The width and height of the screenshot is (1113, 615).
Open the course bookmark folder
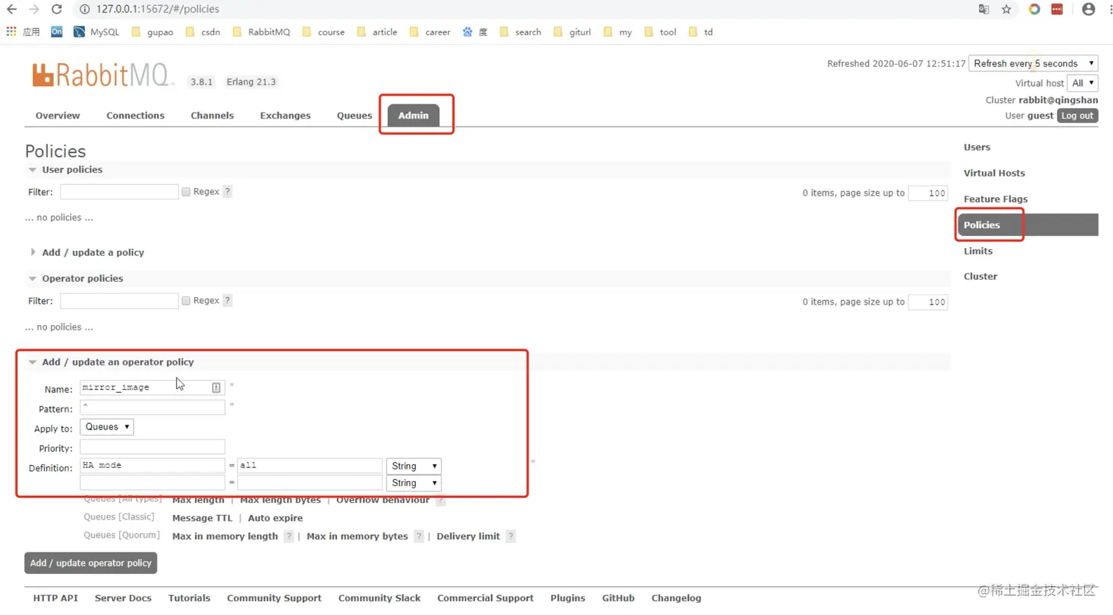pos(323,32)
